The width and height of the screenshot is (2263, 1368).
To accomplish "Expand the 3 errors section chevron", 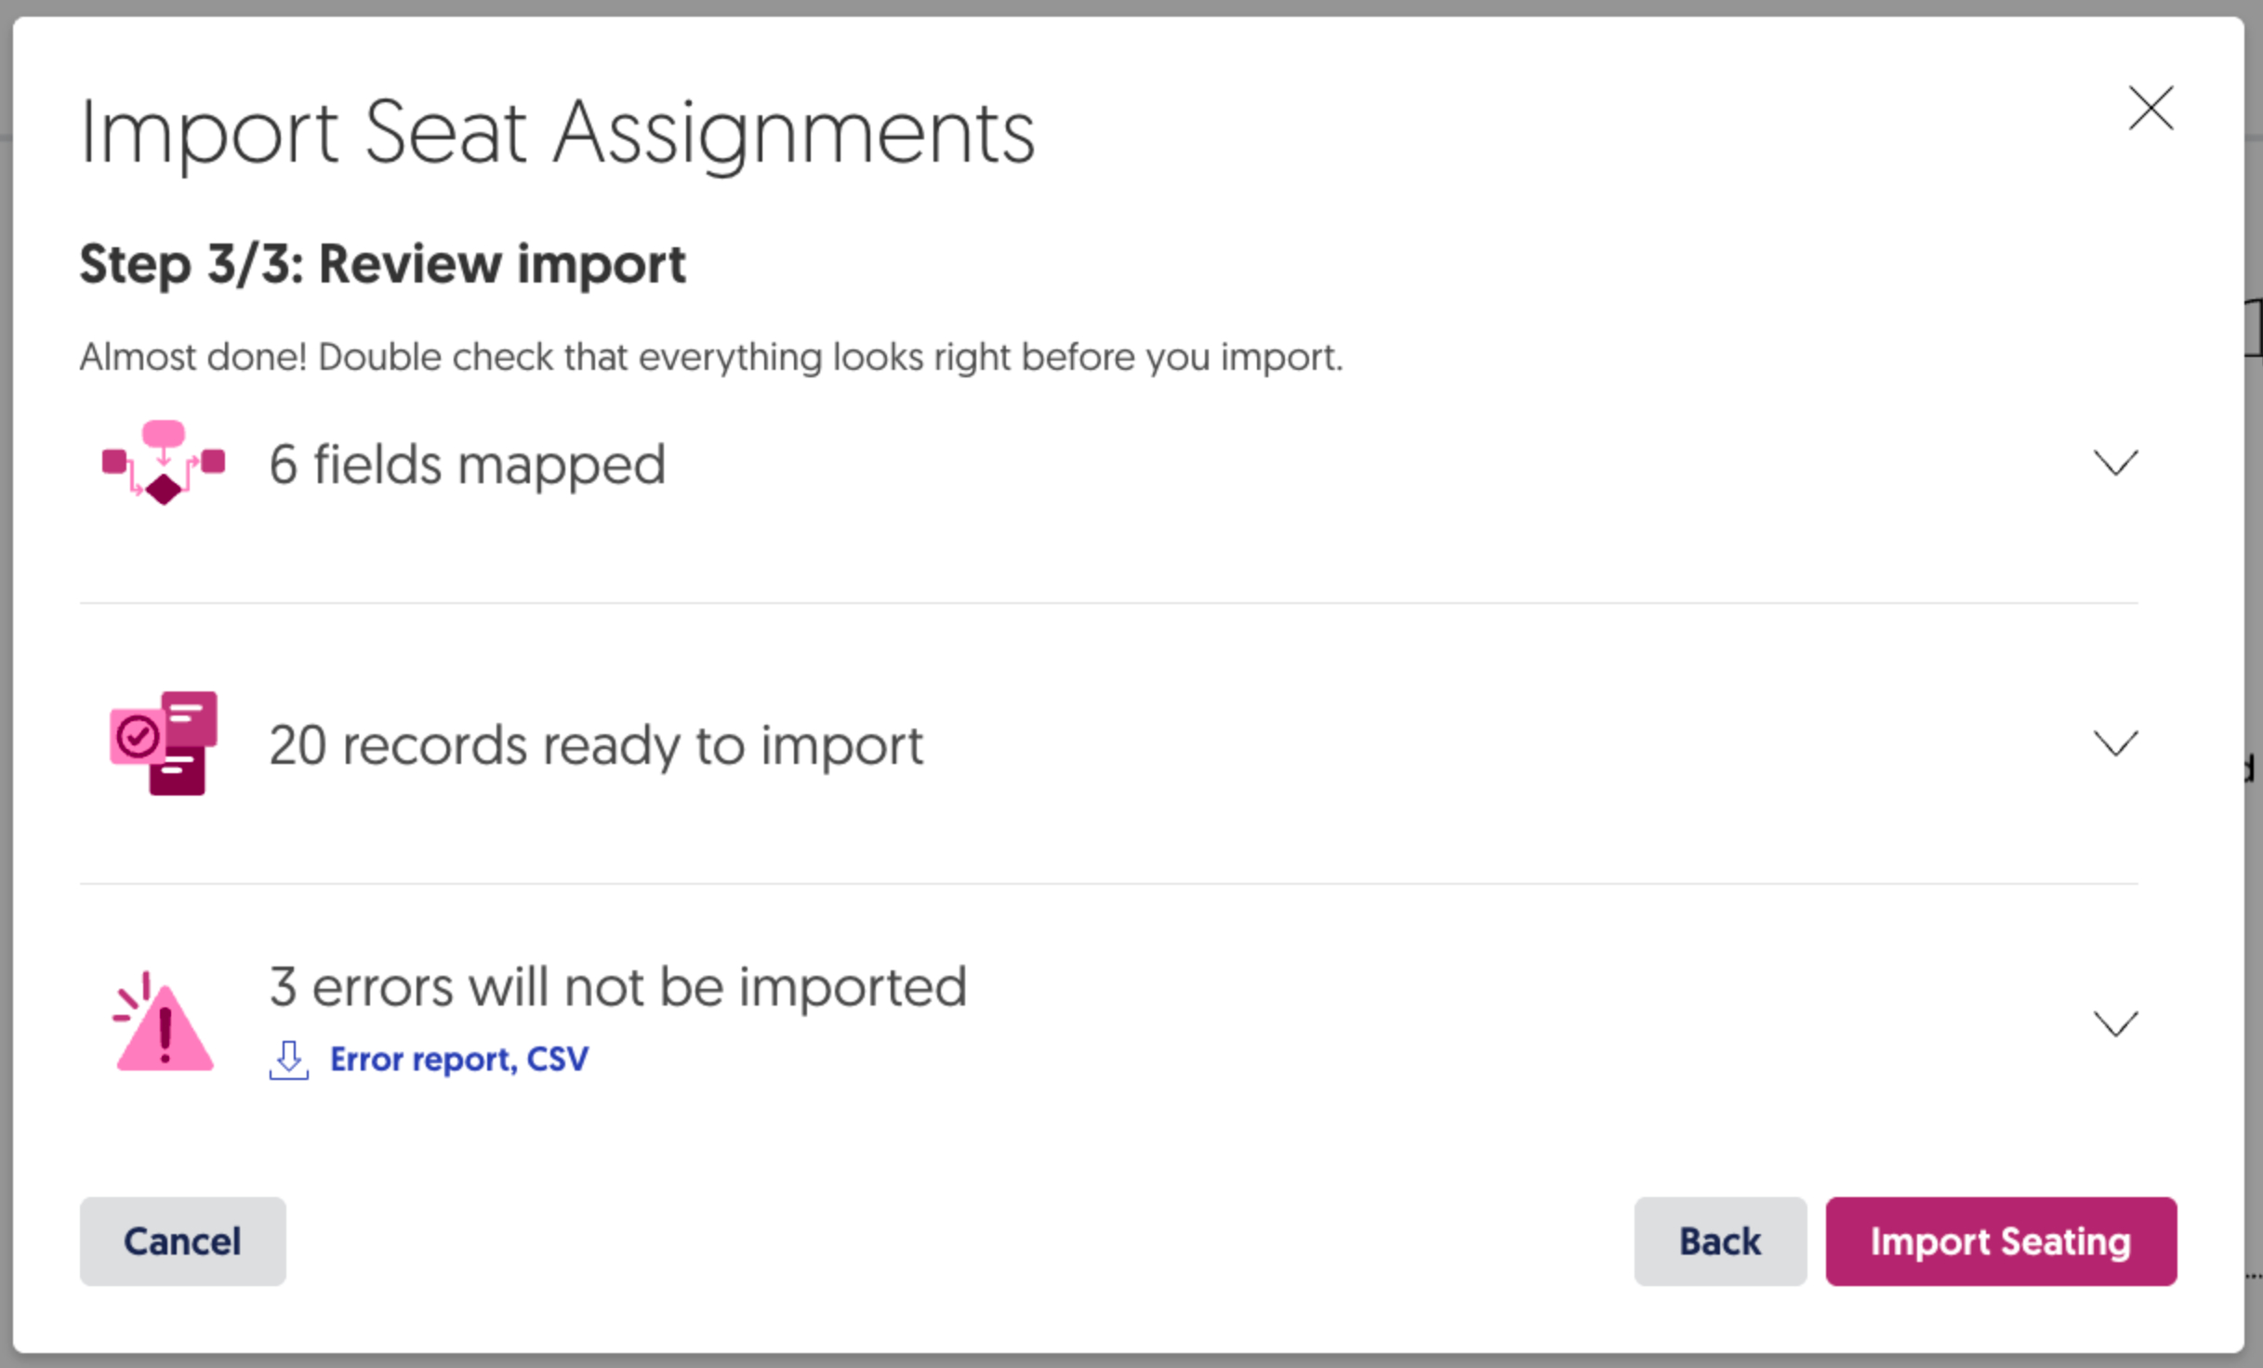I will 2115,1023.
